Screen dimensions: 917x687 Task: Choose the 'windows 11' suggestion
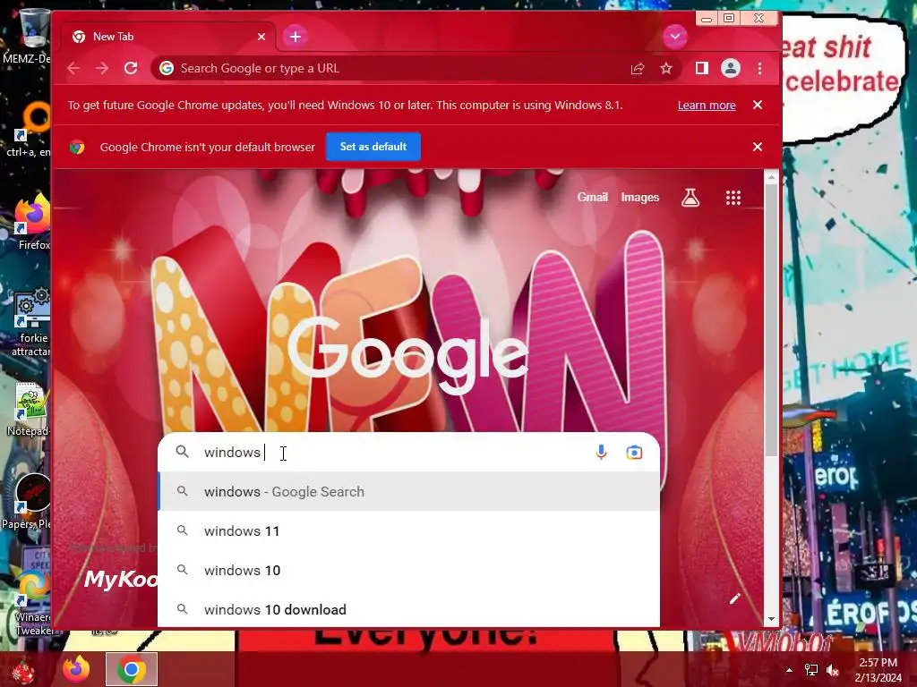408,531
